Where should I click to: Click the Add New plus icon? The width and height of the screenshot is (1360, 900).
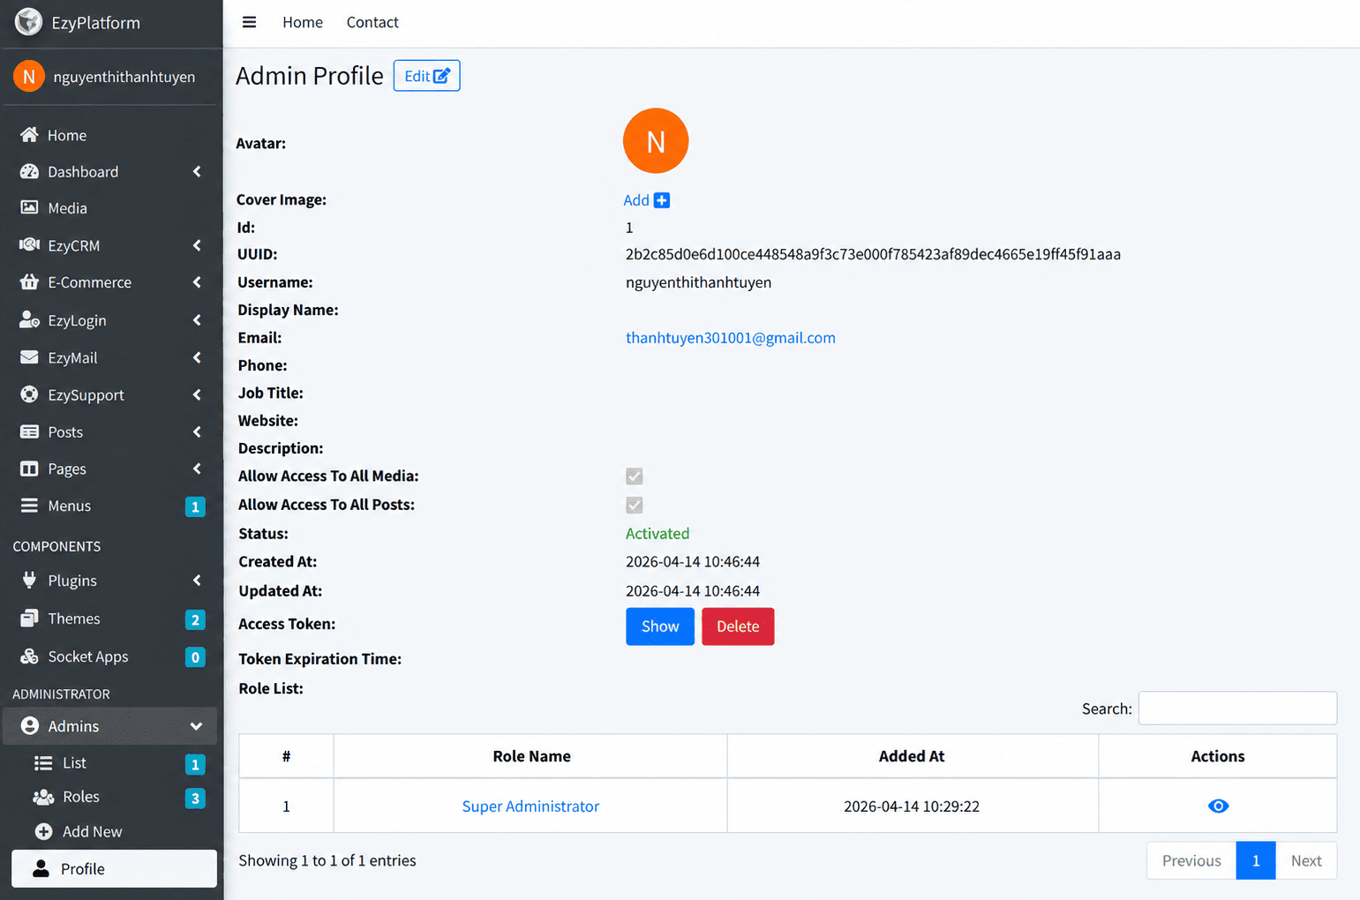(x=43, y=831)
